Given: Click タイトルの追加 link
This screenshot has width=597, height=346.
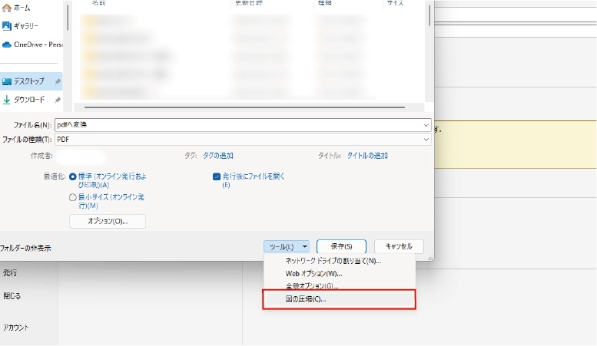Looking at the screenshot, I should (x=367, y=156).
